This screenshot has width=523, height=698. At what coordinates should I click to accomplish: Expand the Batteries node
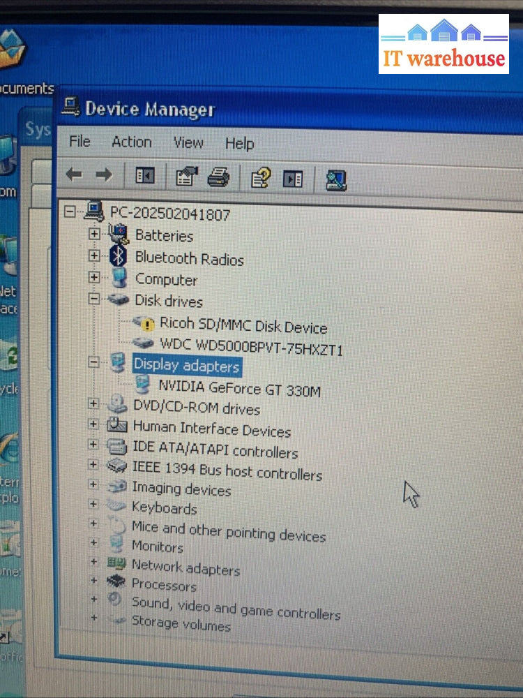[x=94, y=234]
